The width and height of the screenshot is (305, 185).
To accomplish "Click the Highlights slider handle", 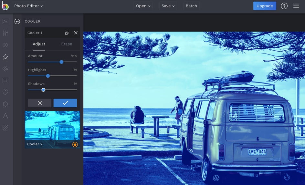I will coord(48,76).
